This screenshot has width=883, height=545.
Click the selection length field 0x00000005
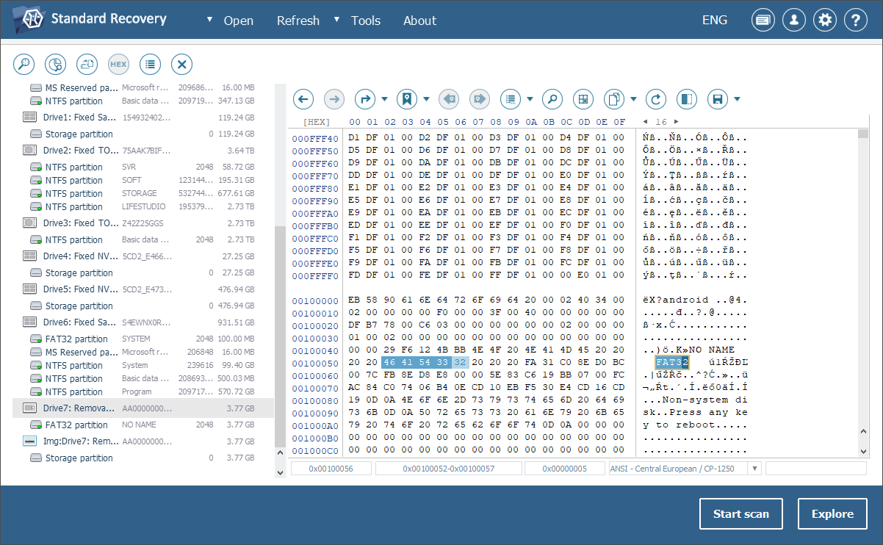point(565,469)
